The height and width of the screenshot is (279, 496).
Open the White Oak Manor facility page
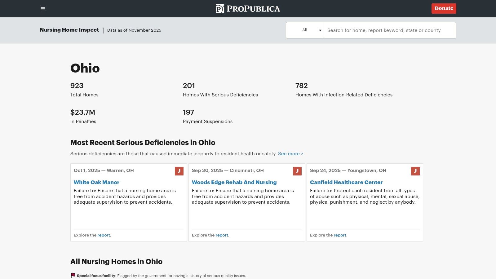point(96,182)
